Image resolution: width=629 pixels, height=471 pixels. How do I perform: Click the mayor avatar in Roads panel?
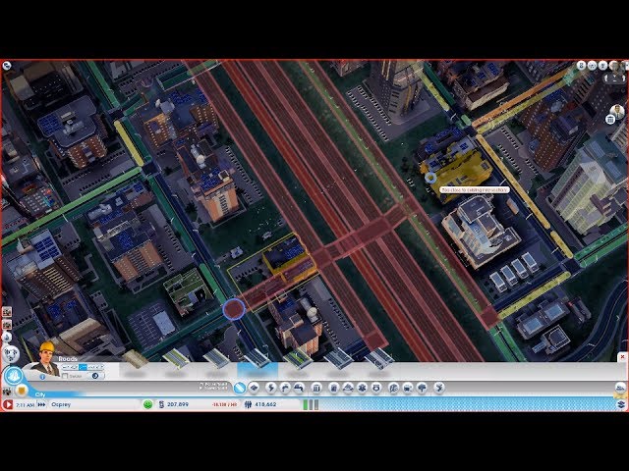coord(46,358)
